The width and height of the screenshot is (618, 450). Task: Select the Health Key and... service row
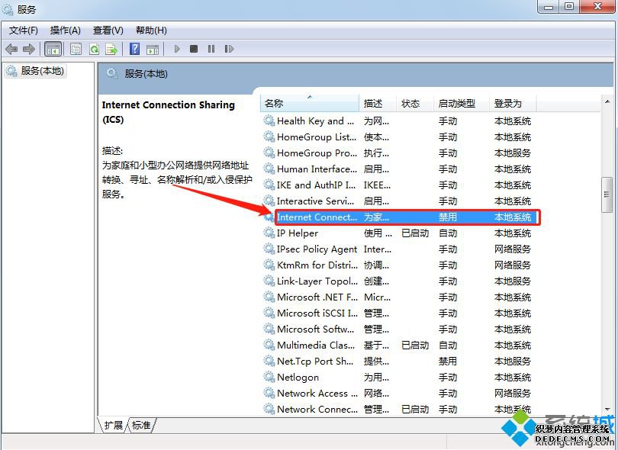point(398,121)
